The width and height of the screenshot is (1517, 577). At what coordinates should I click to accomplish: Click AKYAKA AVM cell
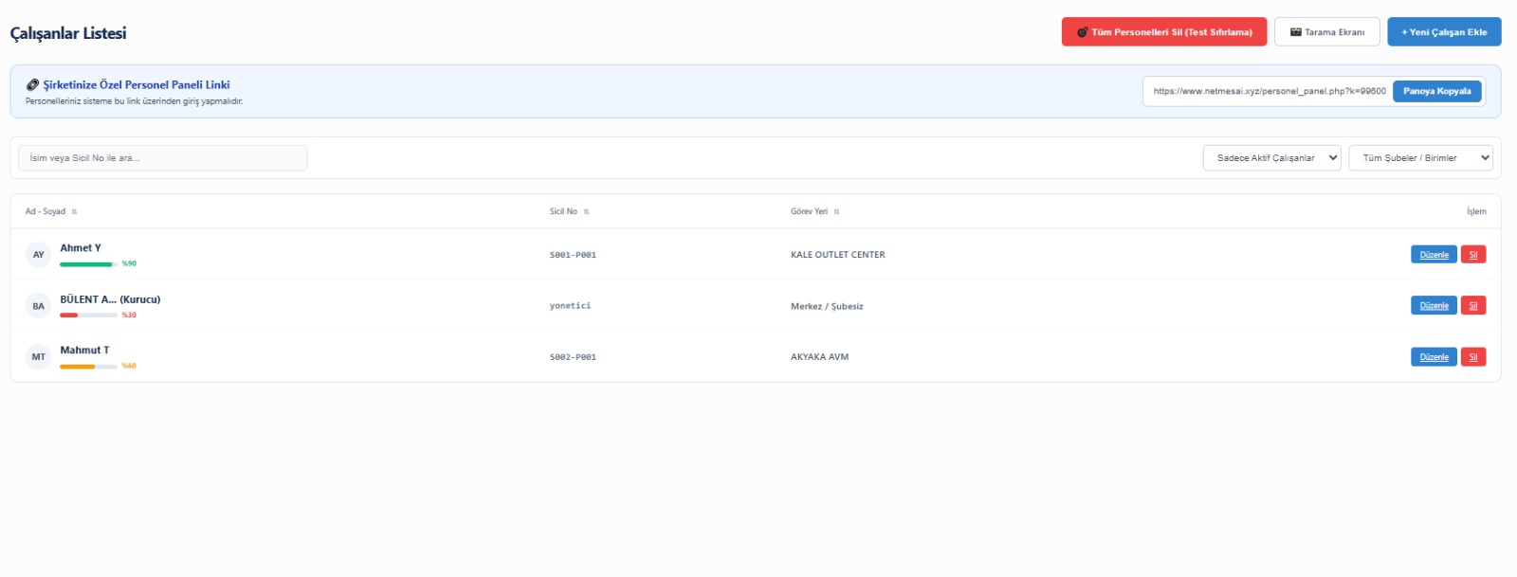(820, 357)
